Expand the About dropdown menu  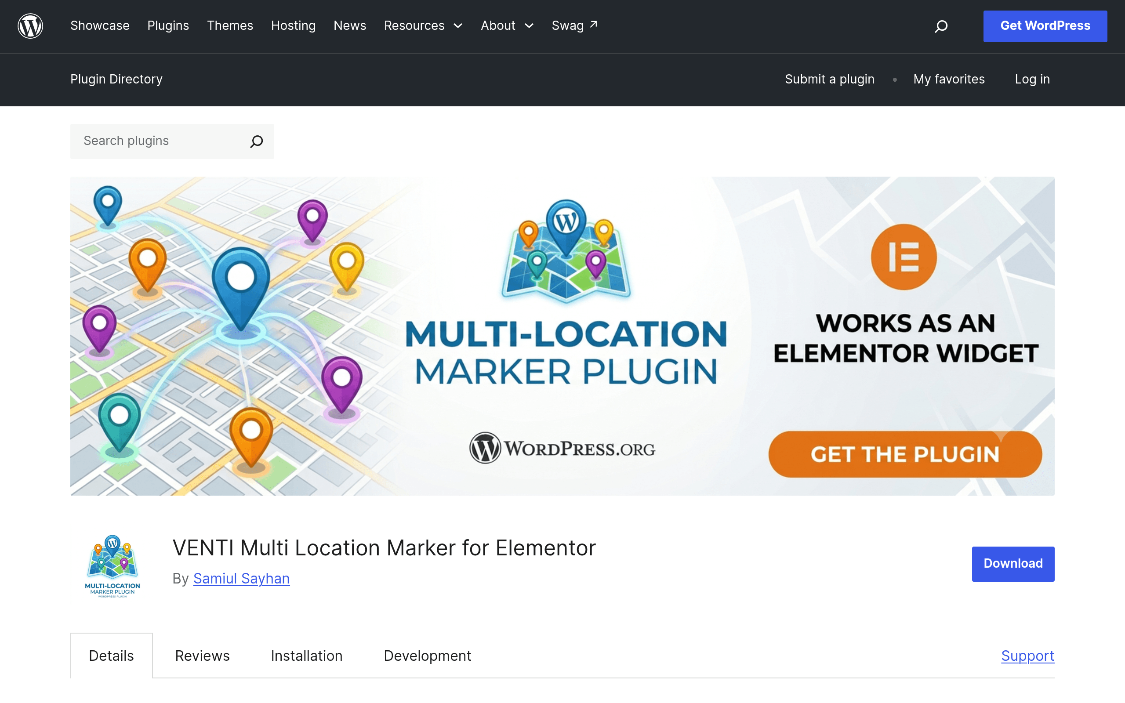click(507, 25)
